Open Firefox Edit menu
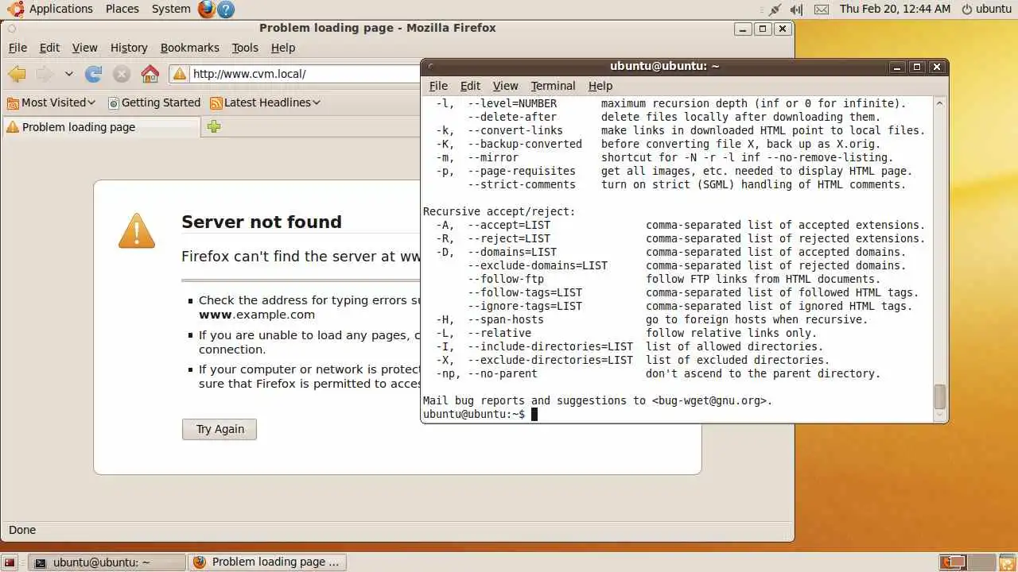This screenshot has width=1018, height=572. (49, 48)
